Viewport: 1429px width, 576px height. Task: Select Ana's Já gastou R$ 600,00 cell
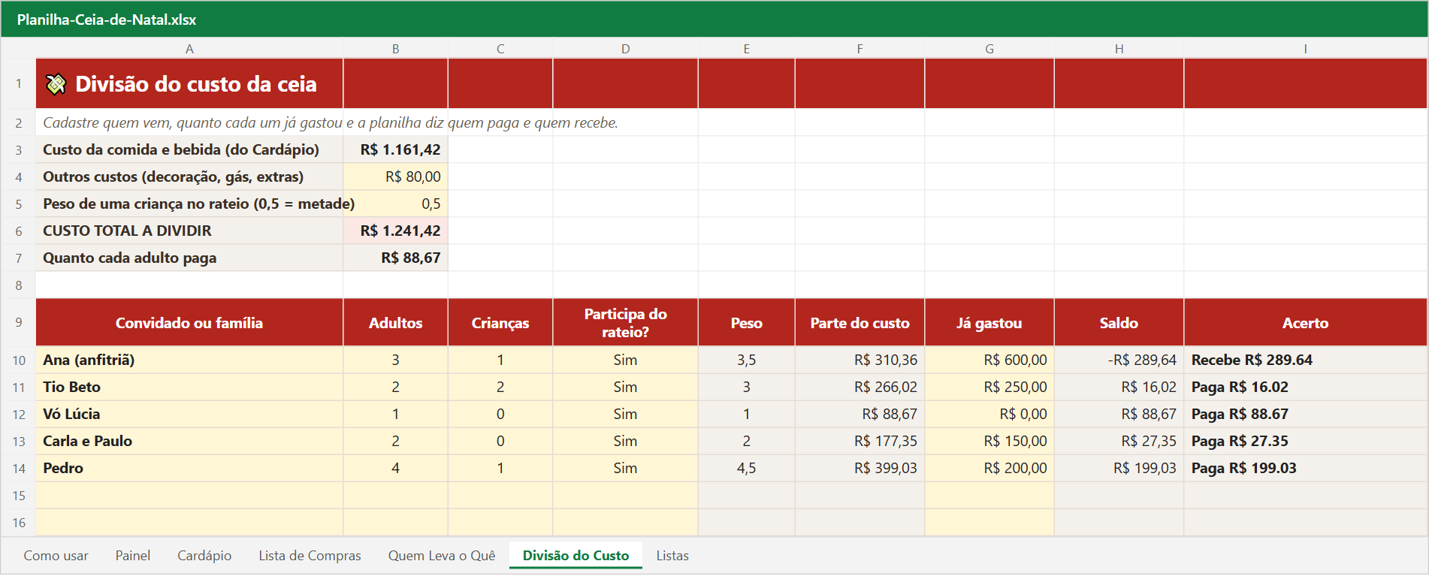(x=989, y=360)
